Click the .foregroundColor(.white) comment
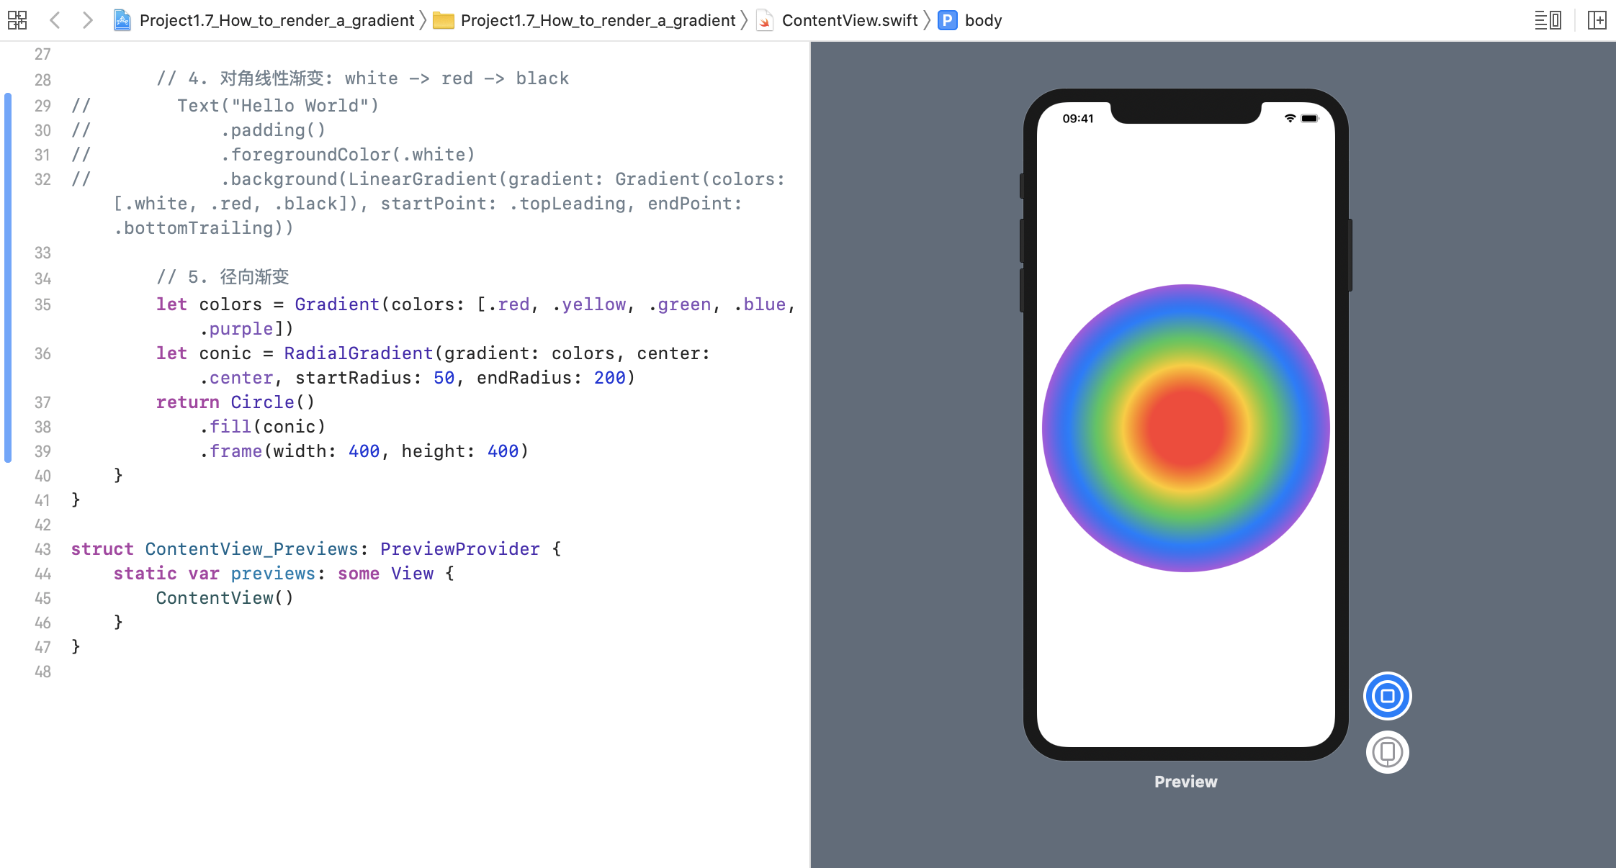 pos(347,155)
